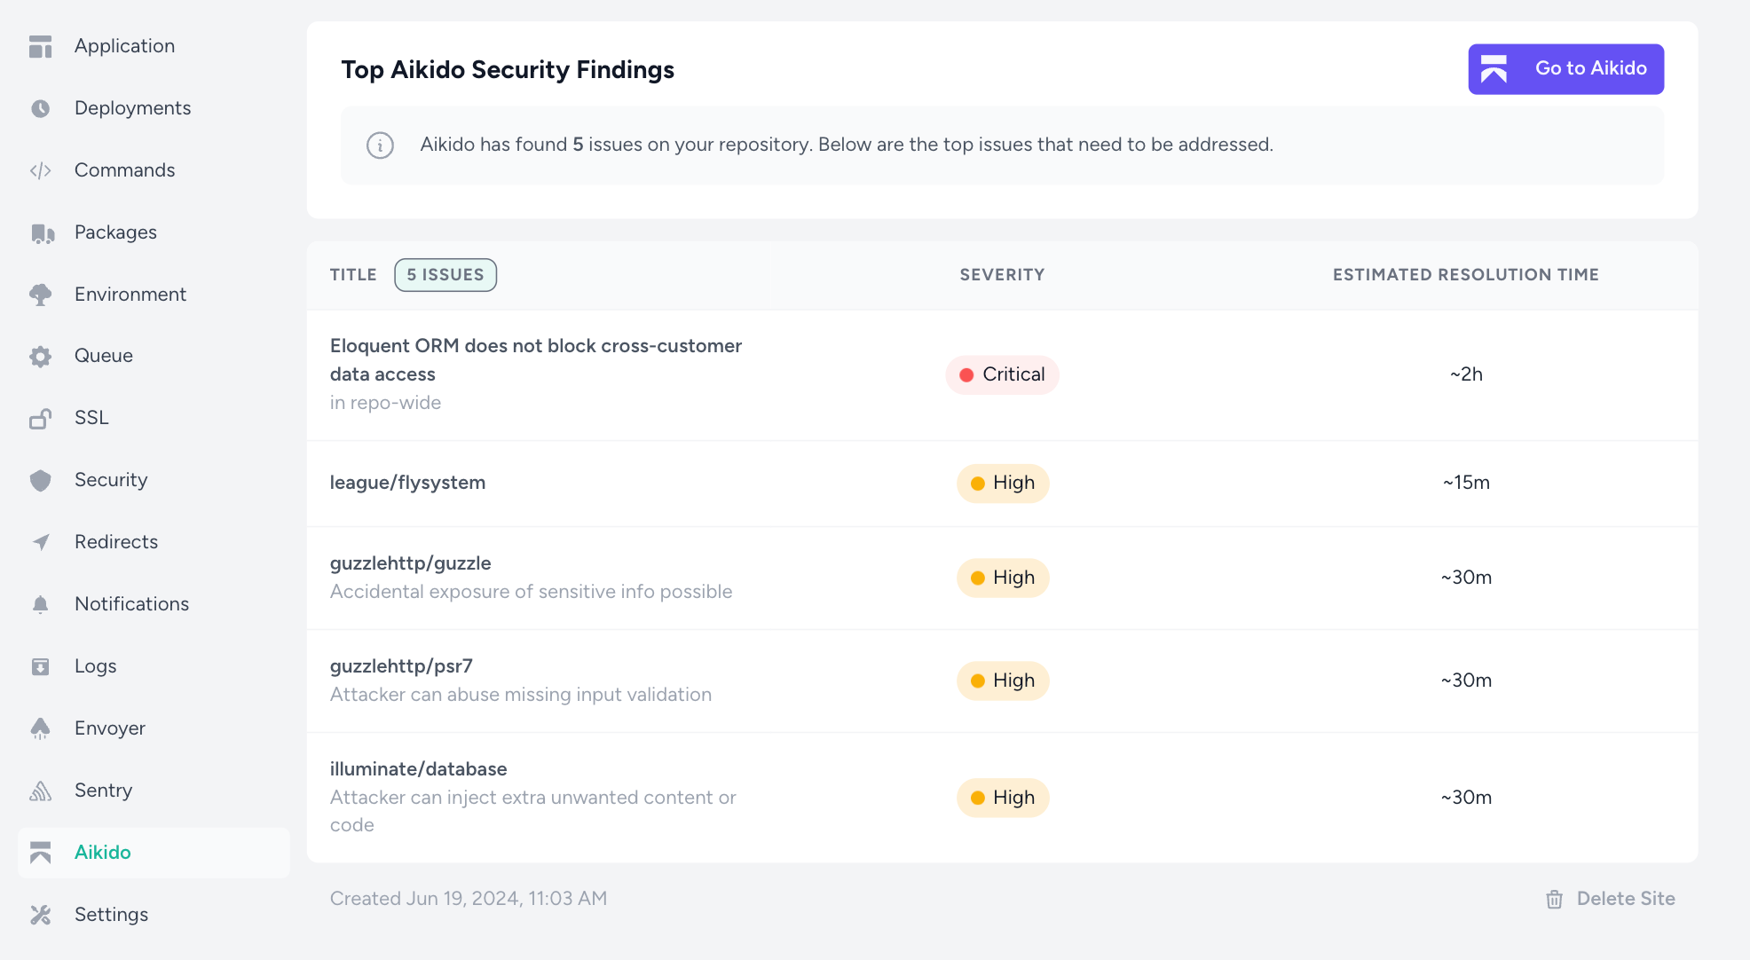Open the Application section
Screen dimensions: 1750x960
click(124, 45)
